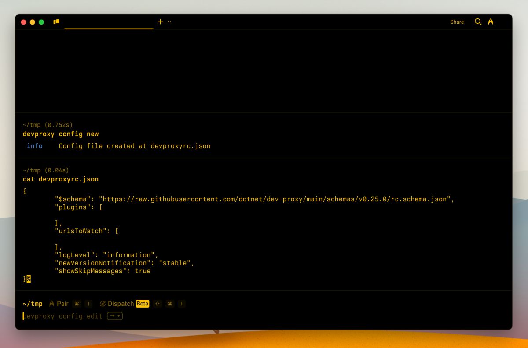Start Pair agent mode
The height and width of the screenshot is (348, 528).
point(59,304)
